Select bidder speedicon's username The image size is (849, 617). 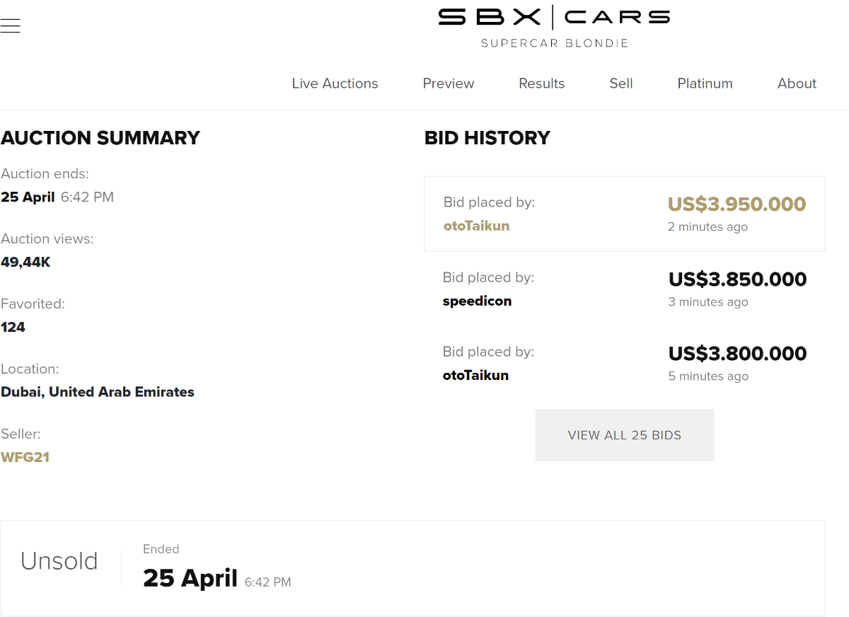477,301
